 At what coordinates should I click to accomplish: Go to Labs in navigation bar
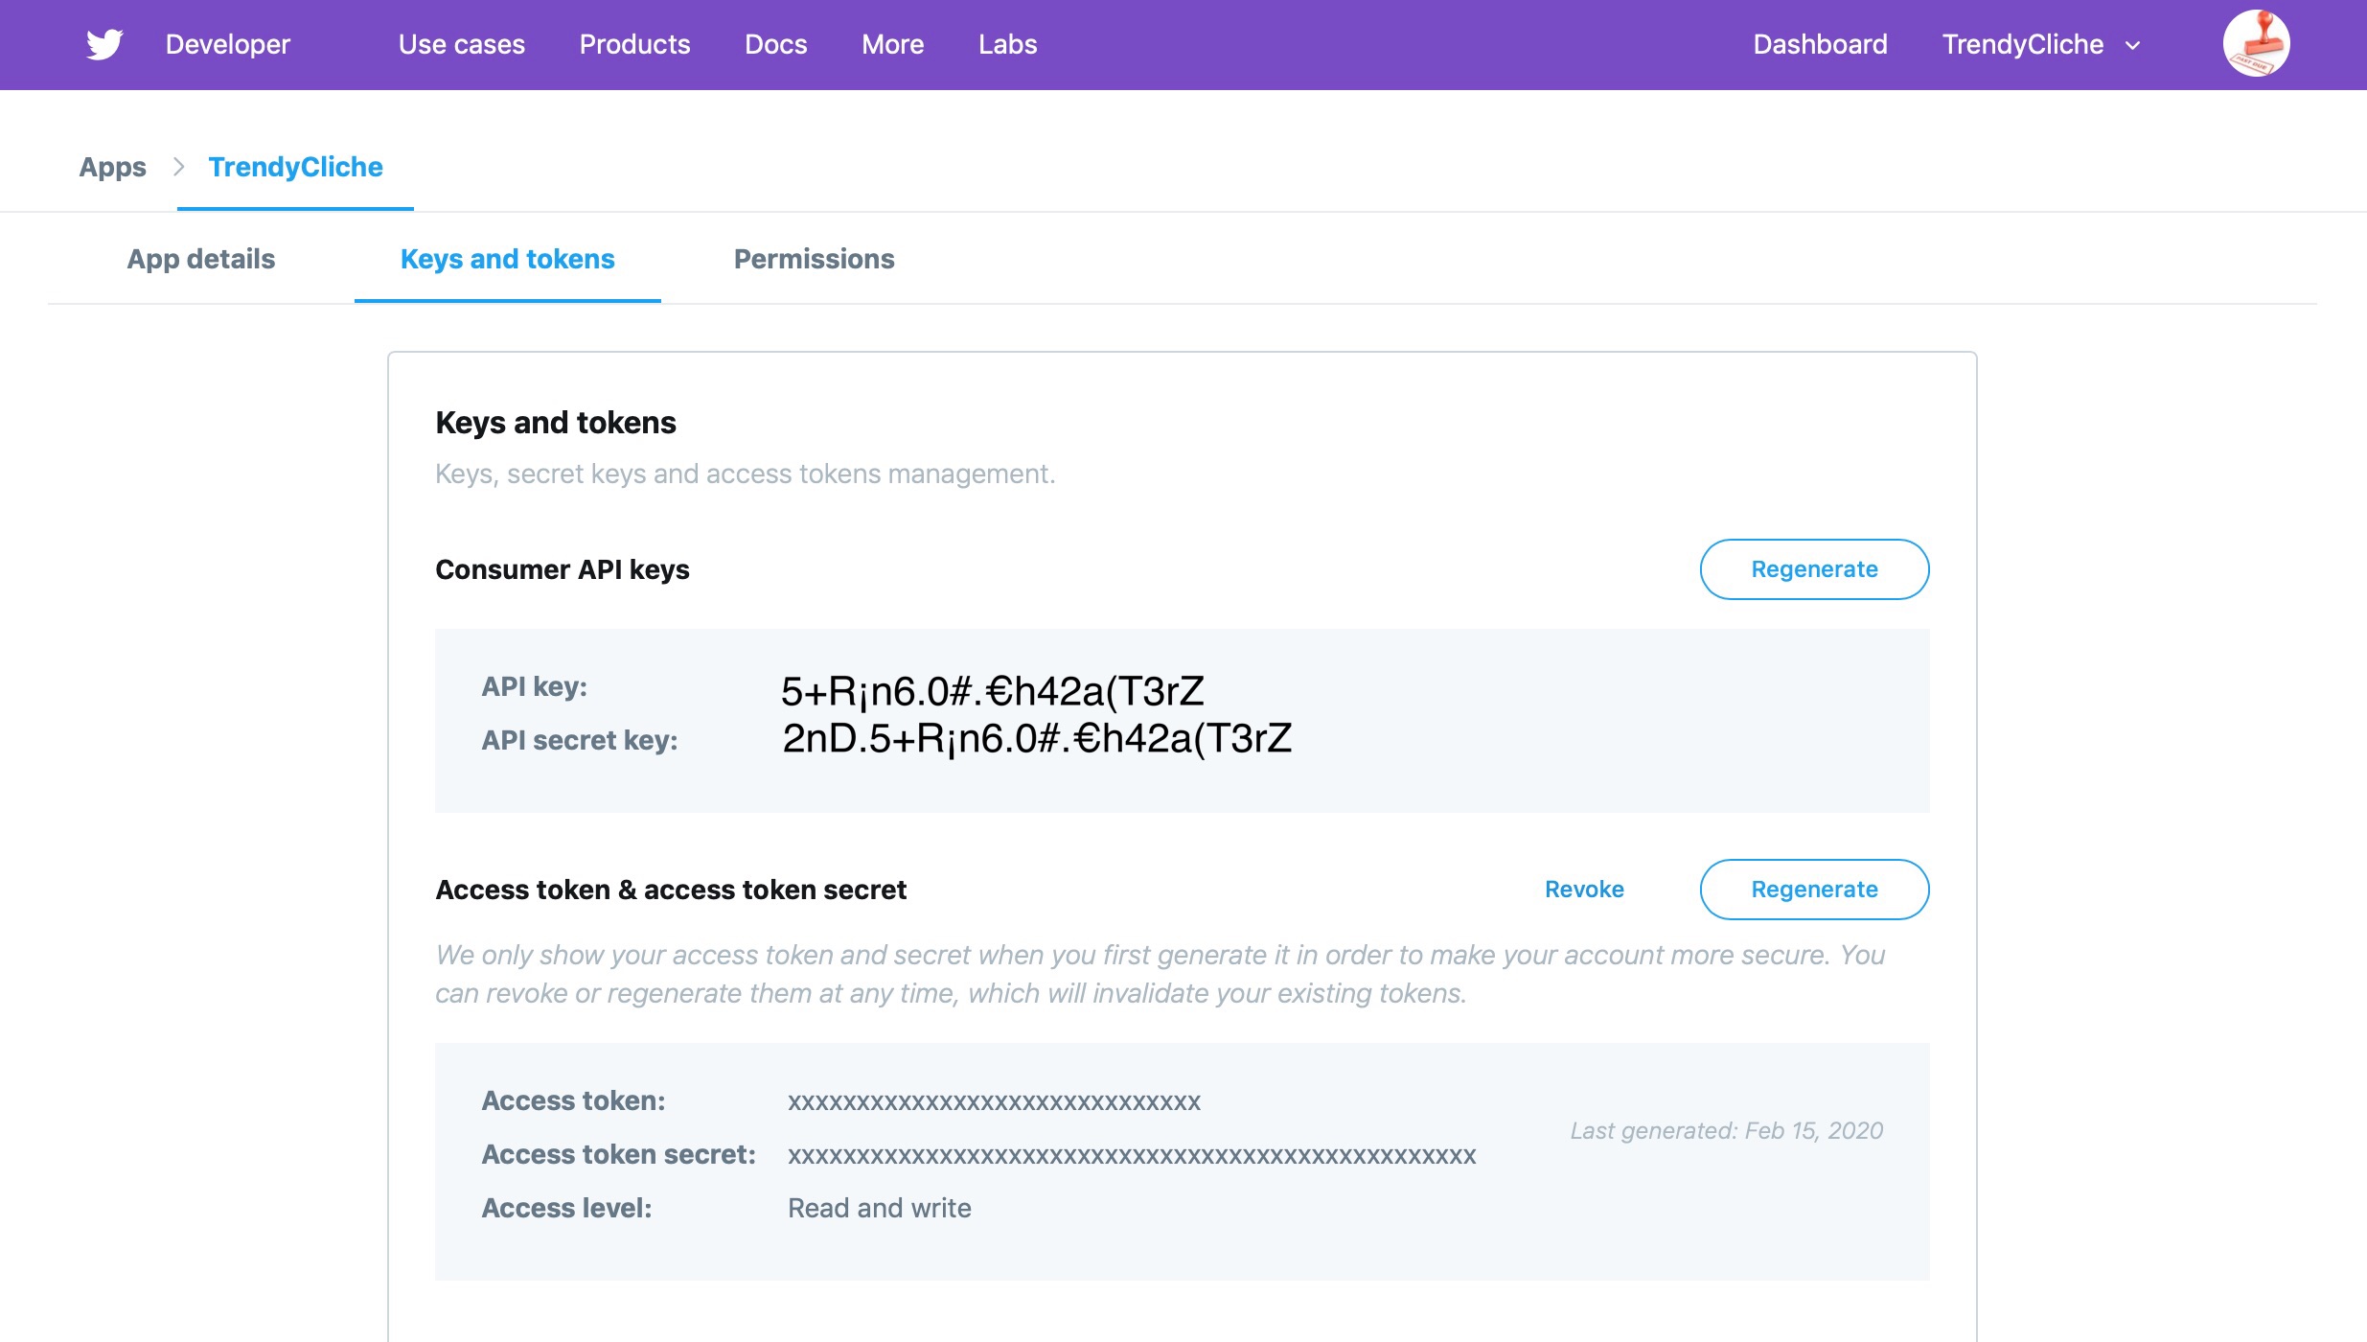(1007, 44)
